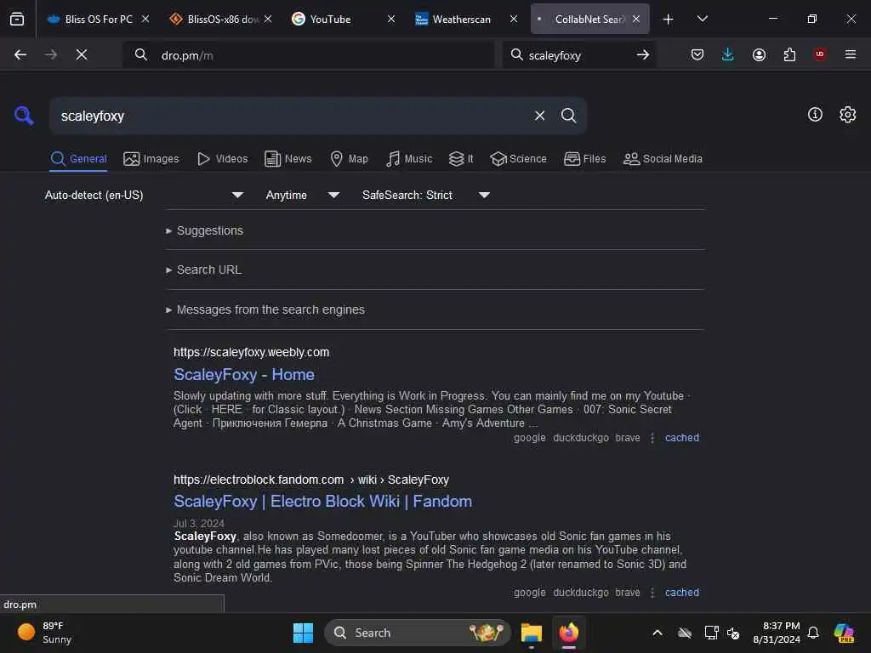871x653 pixels.
Task: Open Windows Start menu
Action: pyautogui.click(x=304, y=633)
